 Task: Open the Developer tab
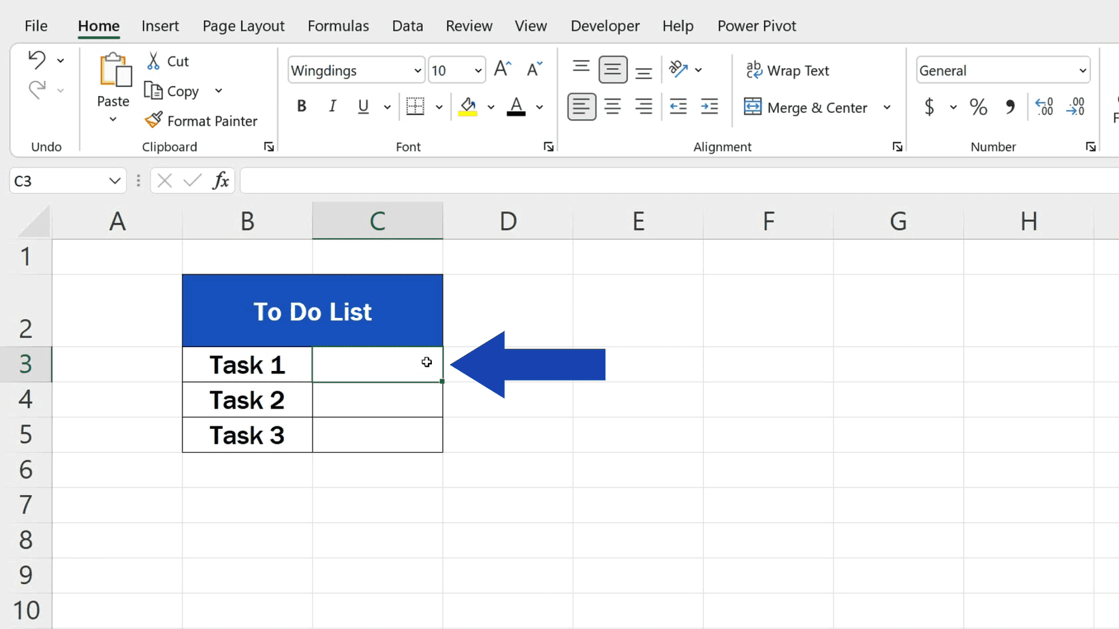point(605,26)
